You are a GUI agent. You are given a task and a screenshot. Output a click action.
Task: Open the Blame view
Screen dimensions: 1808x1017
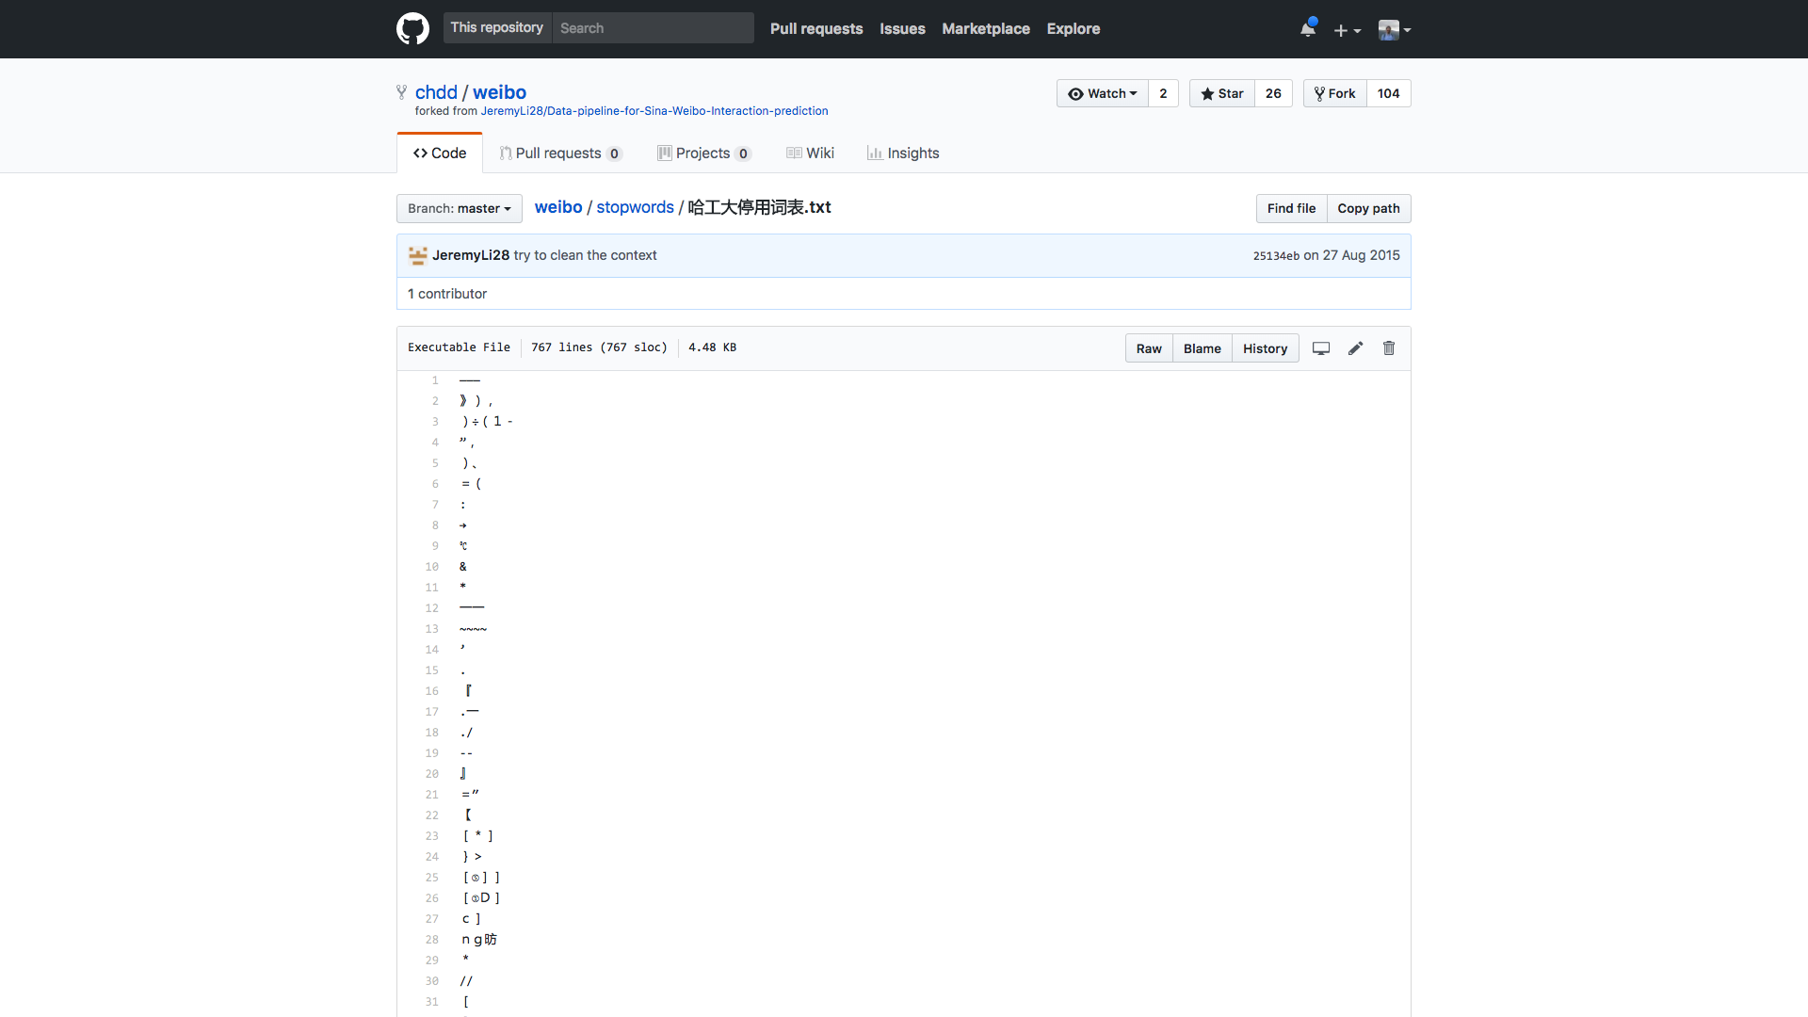(x=1203, y=348)
